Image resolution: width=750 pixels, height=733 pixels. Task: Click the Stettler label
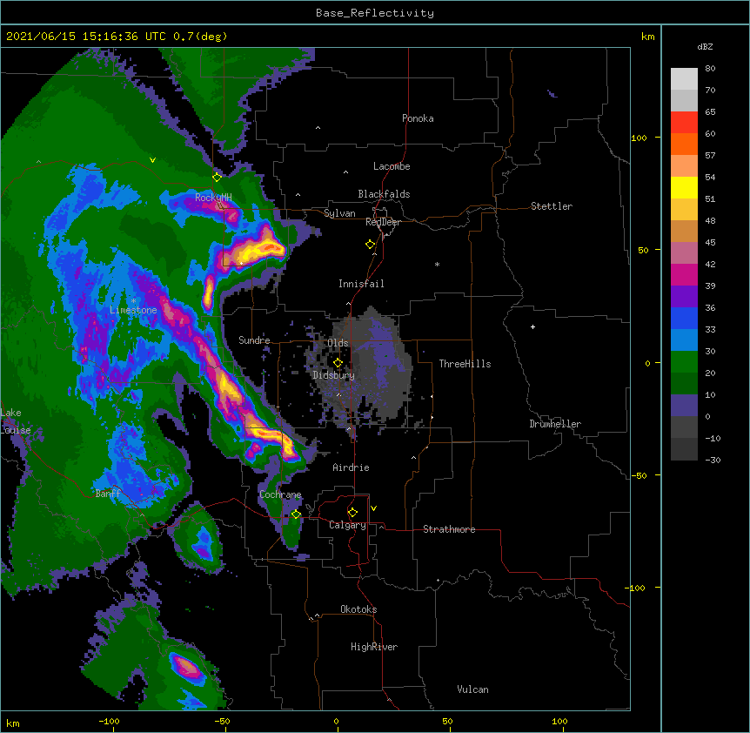[552, 206]
